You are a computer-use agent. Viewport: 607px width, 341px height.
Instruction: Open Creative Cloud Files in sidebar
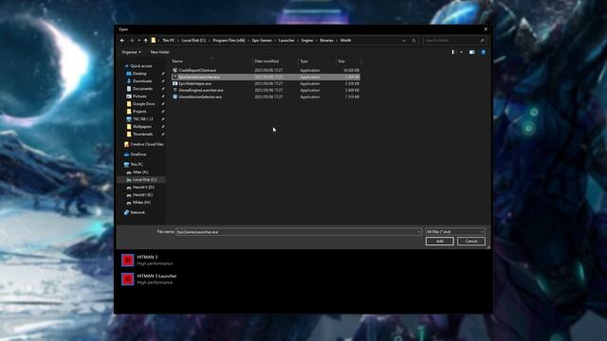[x=147, y=144]
